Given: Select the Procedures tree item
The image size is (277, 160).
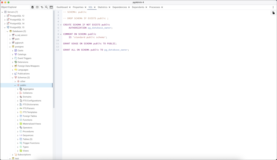Looking at the screenshot, I should [28, 132].
